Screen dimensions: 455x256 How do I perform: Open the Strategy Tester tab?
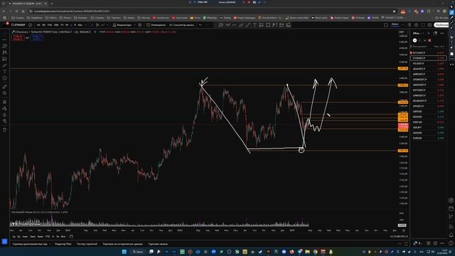[87, 244]
